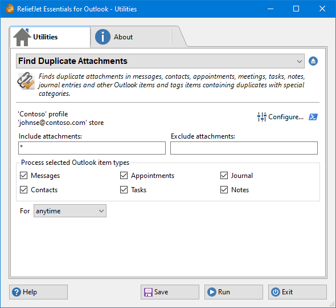The width and height of the screenshot is (336, 308).
Task: Click the Exit button
Action: click(x=297, y=292)
